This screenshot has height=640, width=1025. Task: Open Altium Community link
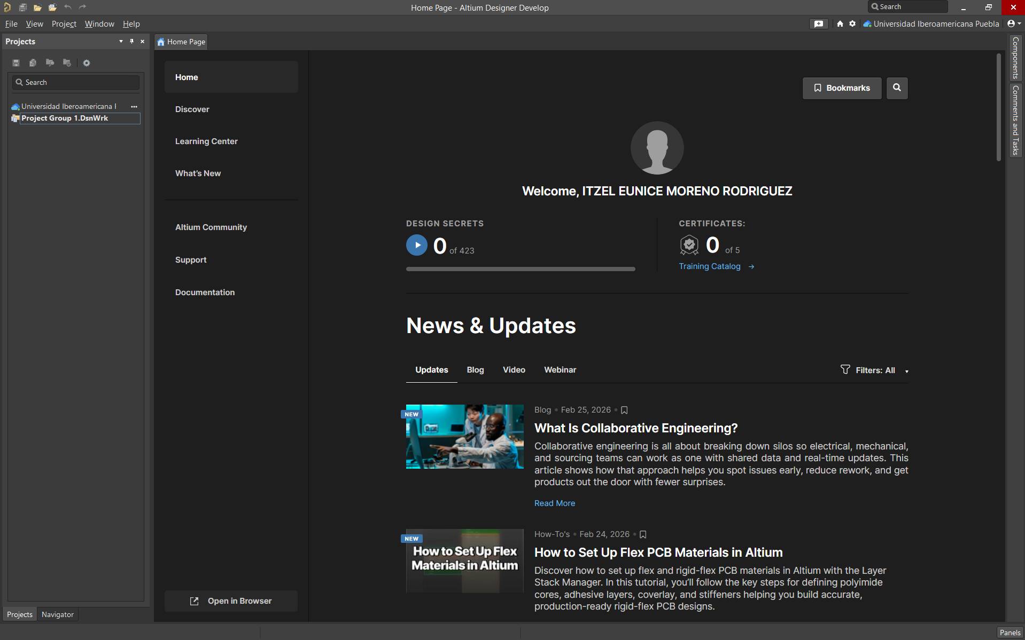pyautogui.click(x=211, y=227)
